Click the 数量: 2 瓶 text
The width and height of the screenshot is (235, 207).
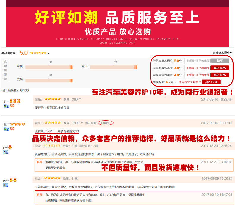point(70,178)
